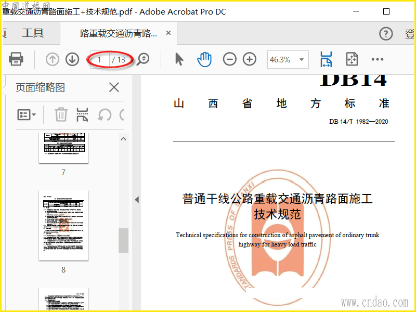Click page label 7 under thumbnail

coord(63,173)
